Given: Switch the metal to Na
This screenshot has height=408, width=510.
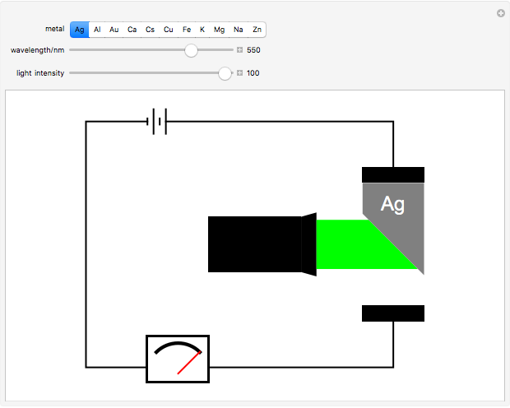Looking at the screenshot, I should (239, 30).
